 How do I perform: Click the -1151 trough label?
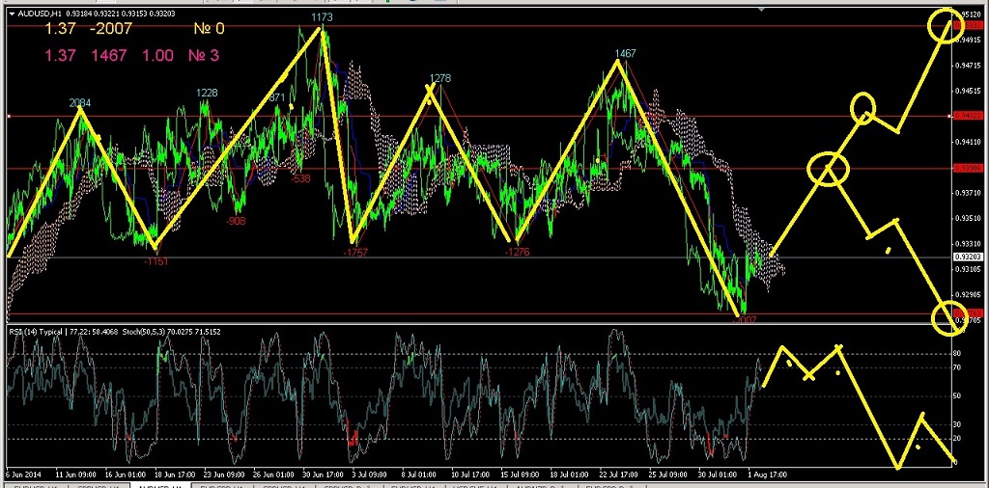point(155,261)
